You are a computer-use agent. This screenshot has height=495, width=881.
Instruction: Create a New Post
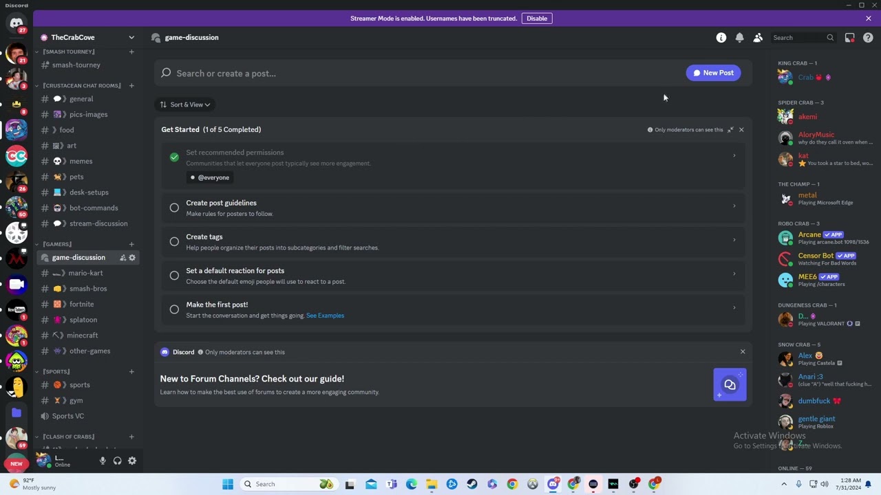pos(713,73)
